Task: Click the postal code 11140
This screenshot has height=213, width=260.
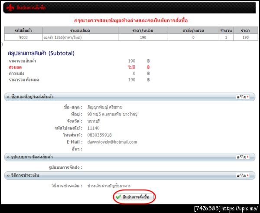Action: click(x=93, y=128)
